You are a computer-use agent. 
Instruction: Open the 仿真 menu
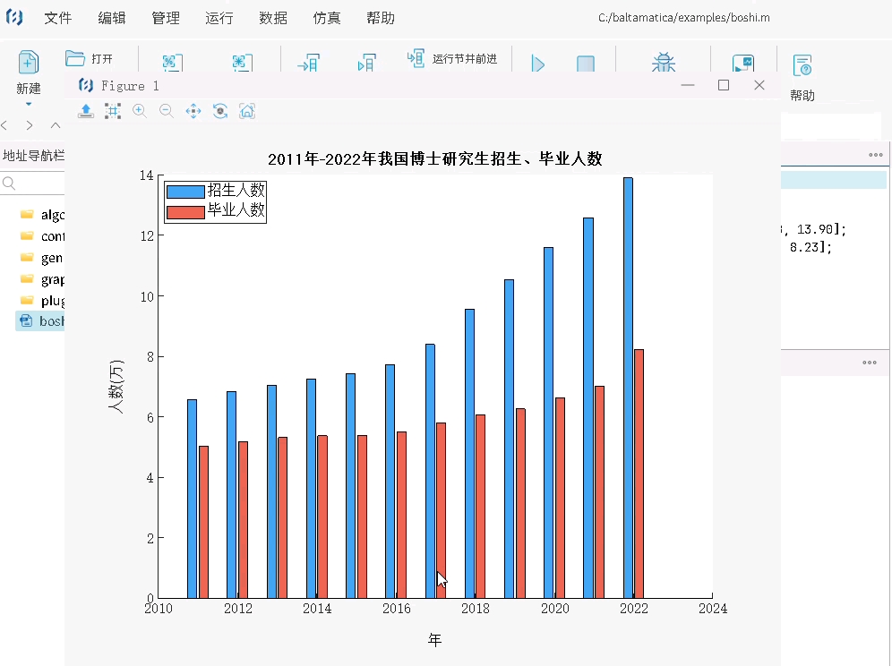(x=327, y=17)
